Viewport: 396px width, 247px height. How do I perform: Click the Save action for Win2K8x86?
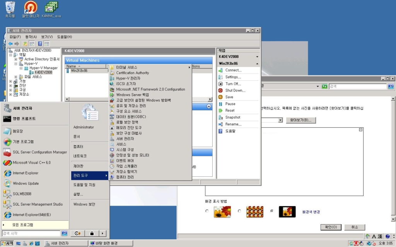229,97
